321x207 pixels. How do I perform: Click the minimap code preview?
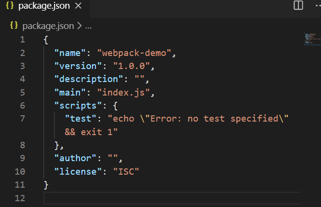(x=312, y=39)
